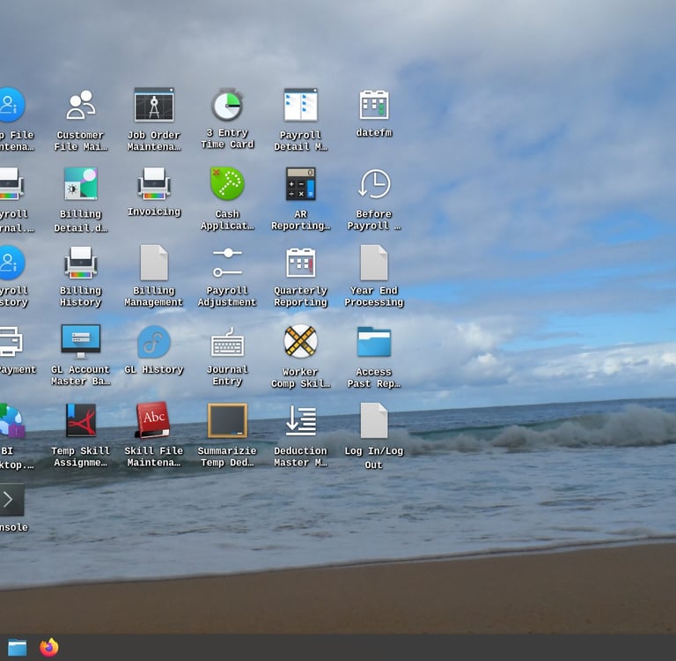Launch Firefox from the taskbar
The width and height of the screenshot is (676, 661).
click(x=49, y=648)
